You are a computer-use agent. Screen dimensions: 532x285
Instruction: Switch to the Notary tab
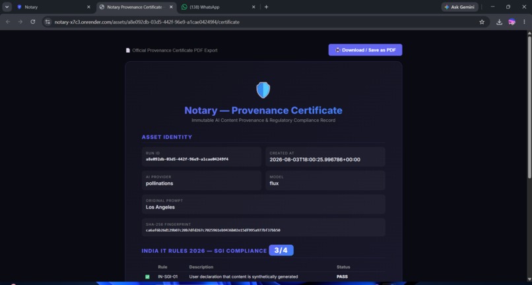click(53, 7)
